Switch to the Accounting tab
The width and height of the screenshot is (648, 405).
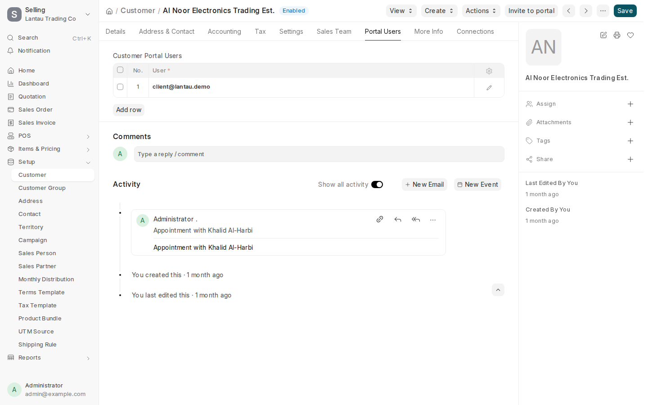click(225, 31)
